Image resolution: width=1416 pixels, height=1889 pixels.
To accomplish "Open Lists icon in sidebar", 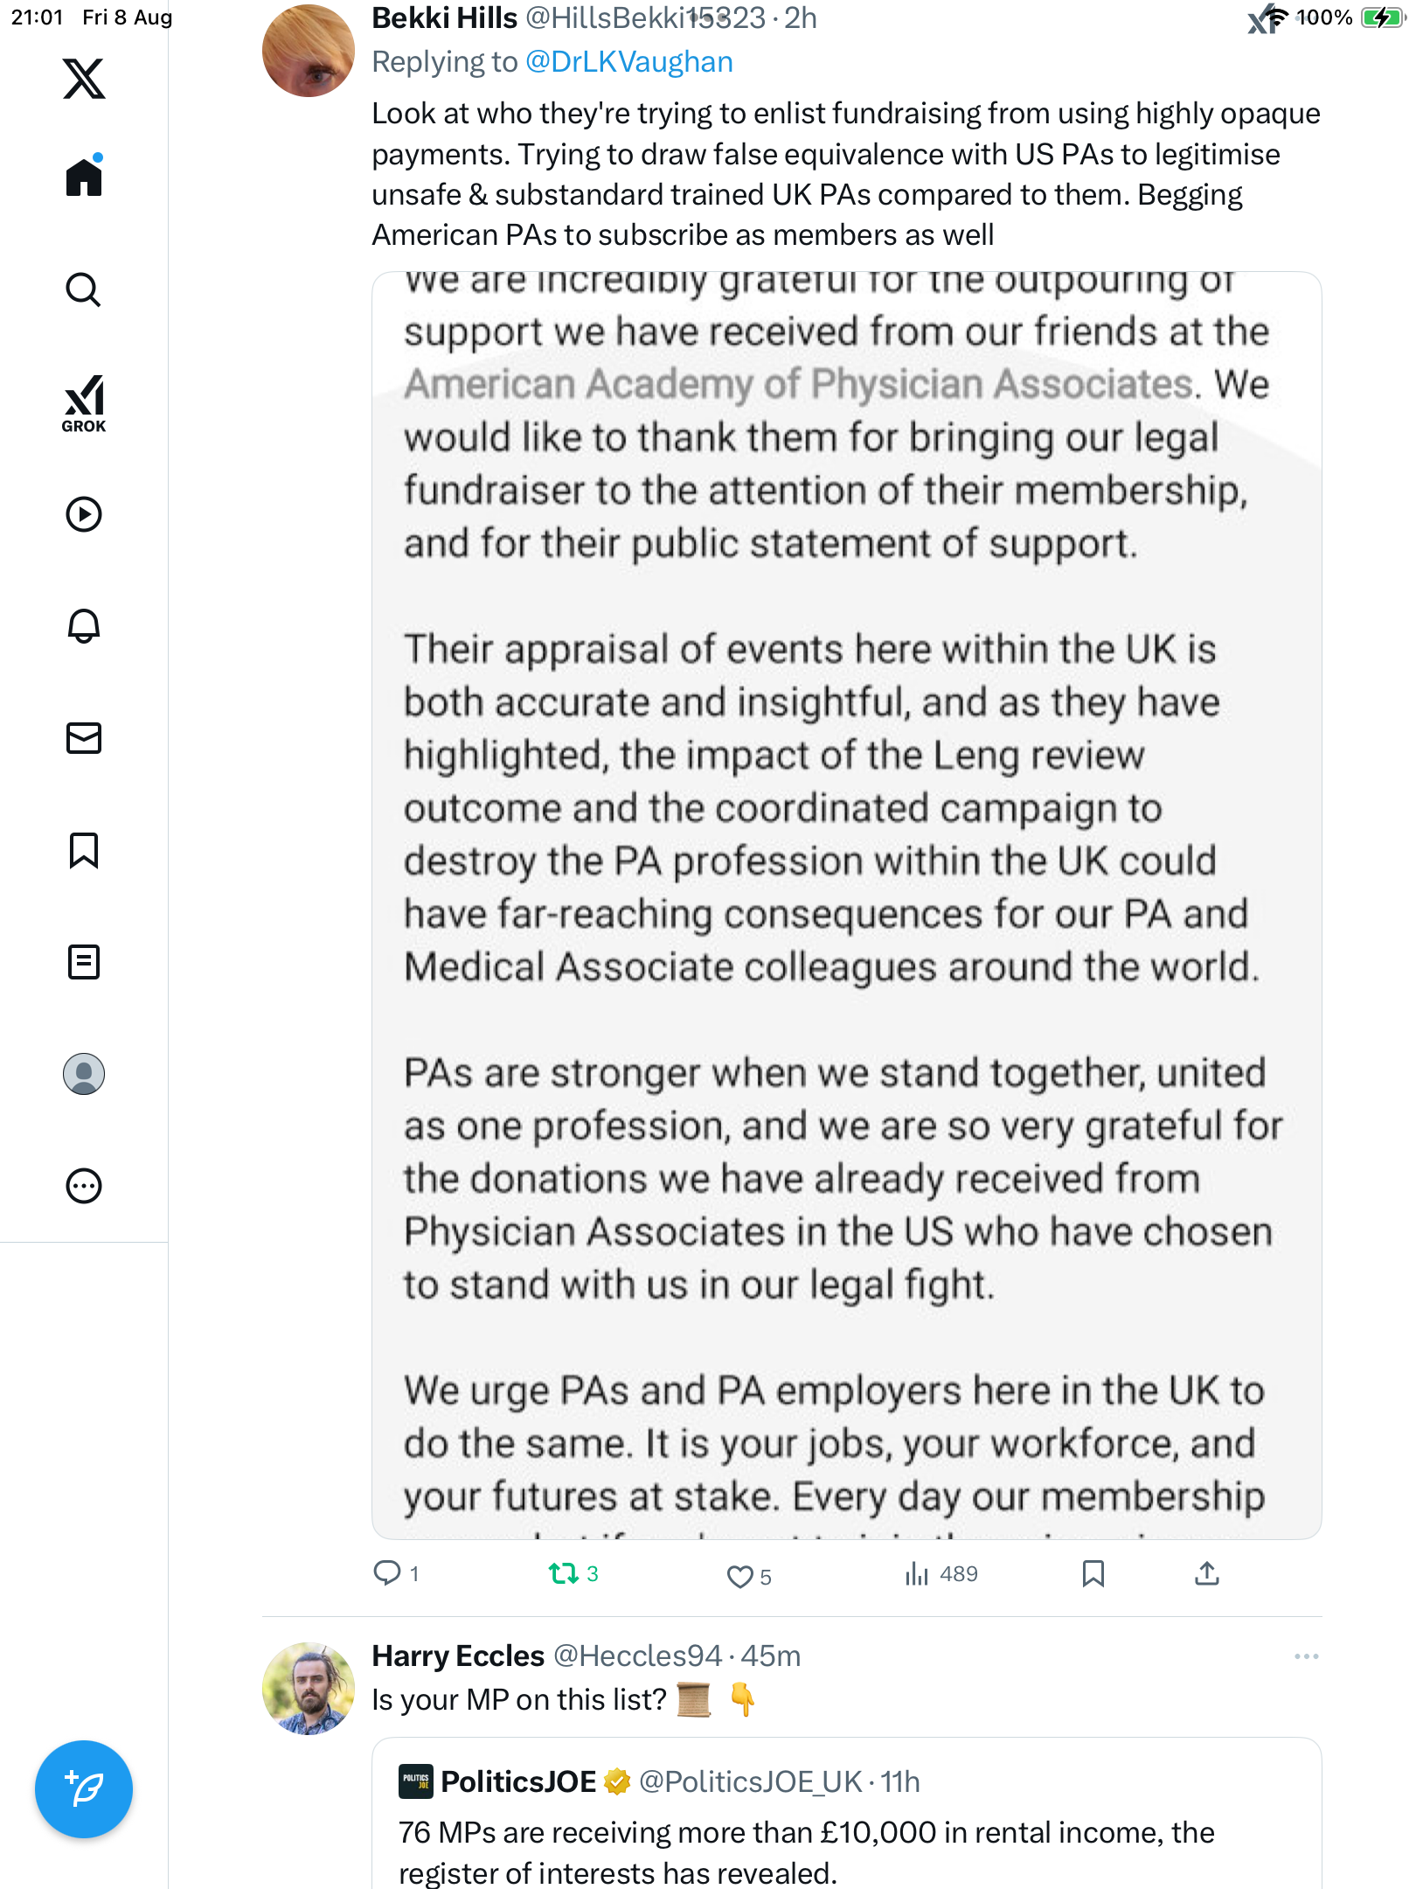I will point(84,962).
